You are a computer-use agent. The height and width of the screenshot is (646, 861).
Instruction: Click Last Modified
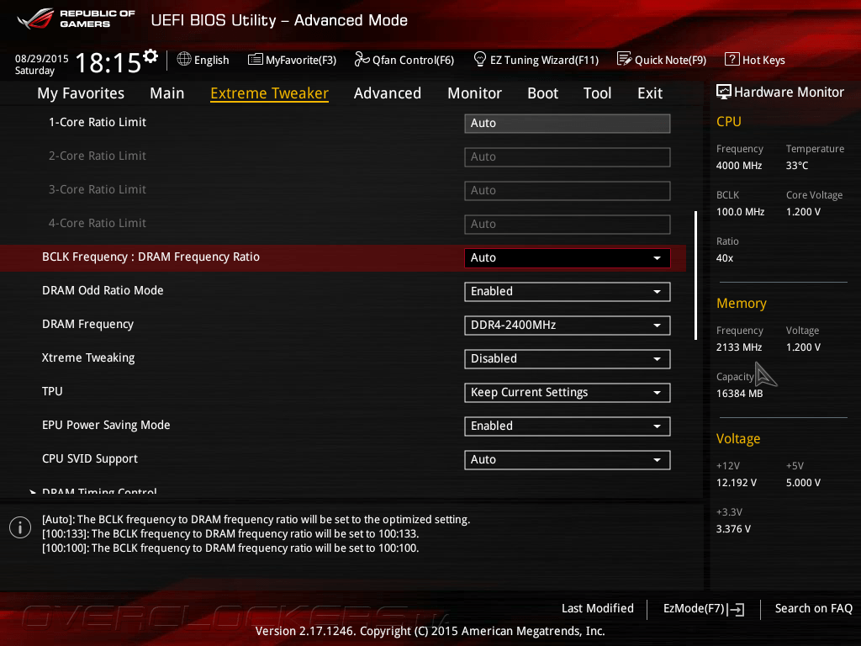598,608
